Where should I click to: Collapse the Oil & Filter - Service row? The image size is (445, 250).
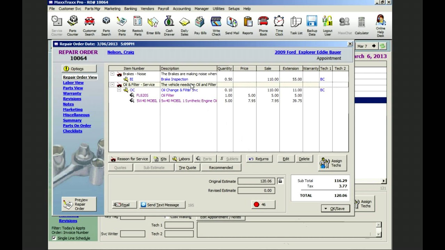point(112,85)
